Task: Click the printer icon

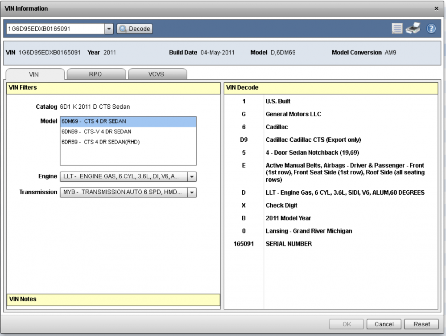Action: (x=413, y=29)
